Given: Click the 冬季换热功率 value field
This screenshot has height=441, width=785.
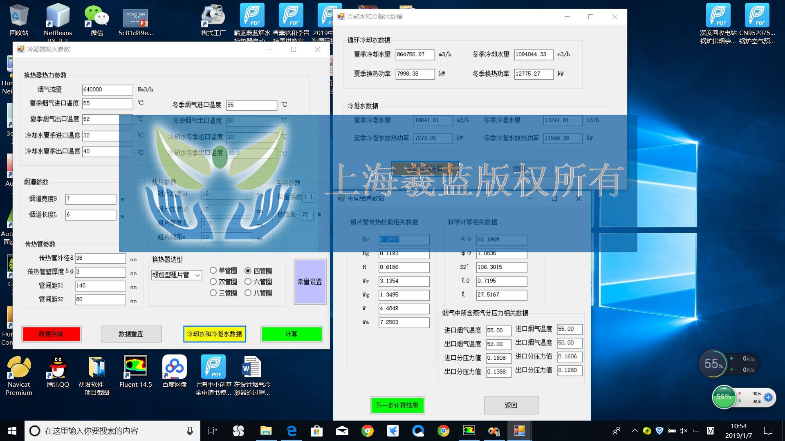Looking at the screenshot, I should click(x=534, y=74).
